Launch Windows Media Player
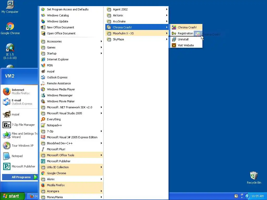 coord(71,89)
